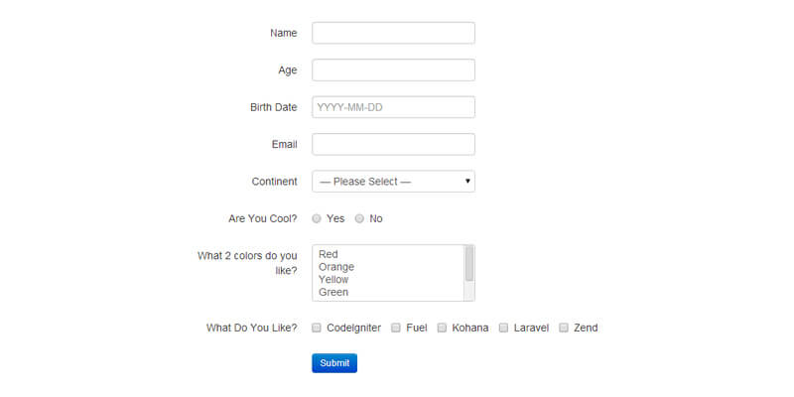Click the Name text field
Viewport: 794px width, 397px height.
click(393, 33)
